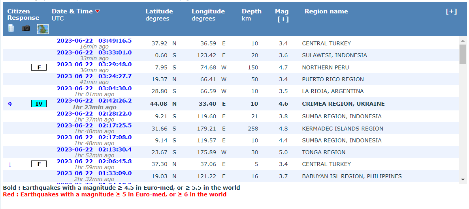
Task: Open earthquake 2023-06-22 03:24:27.7
Action: [94, 76]
